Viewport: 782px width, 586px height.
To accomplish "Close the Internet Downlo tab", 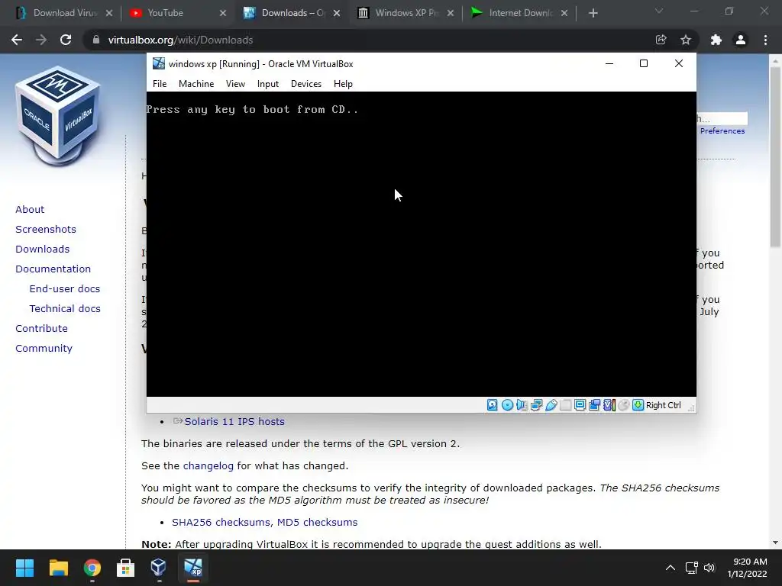I will [x=564, y=13].
